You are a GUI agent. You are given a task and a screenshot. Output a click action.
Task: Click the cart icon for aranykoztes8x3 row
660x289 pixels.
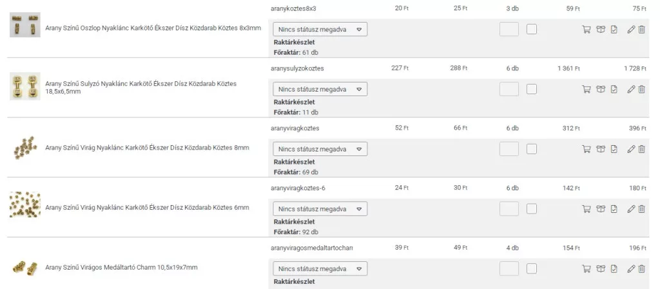586,30
